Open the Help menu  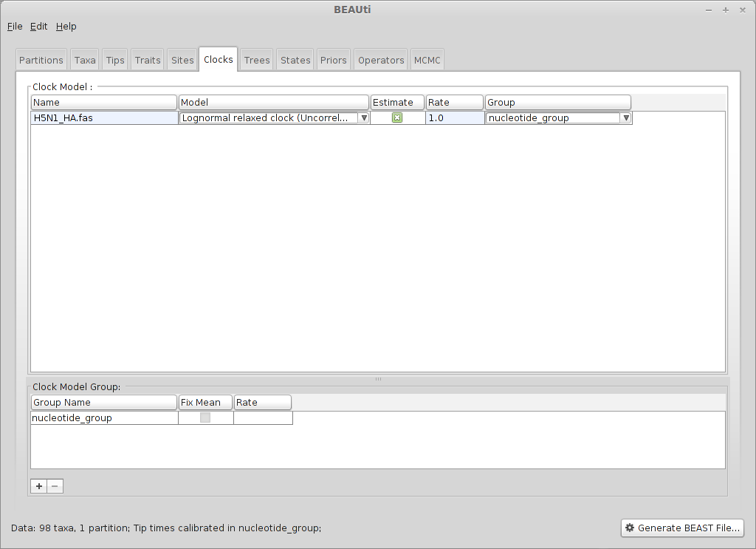[x=66, y=26]
